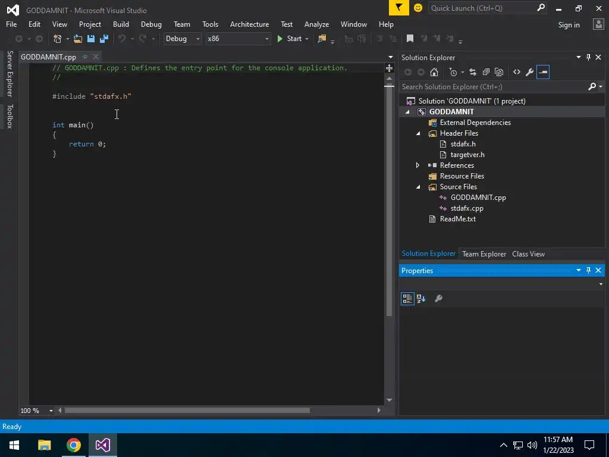Screen dimensions: 609x457
Task: Click the Quick Launch input field
Action: 482,8
